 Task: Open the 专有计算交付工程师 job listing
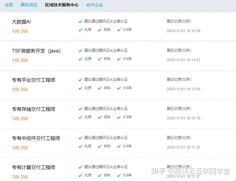point(33,167)
